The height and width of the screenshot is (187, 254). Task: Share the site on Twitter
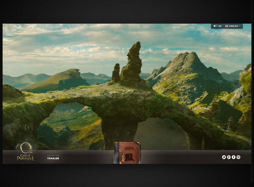click(224, 157)
